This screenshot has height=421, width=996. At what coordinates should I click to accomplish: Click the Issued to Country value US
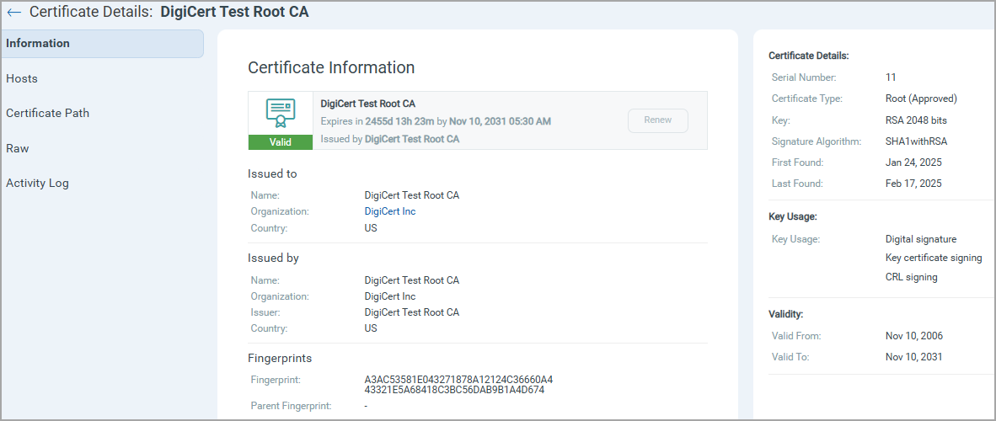(371, 228)
